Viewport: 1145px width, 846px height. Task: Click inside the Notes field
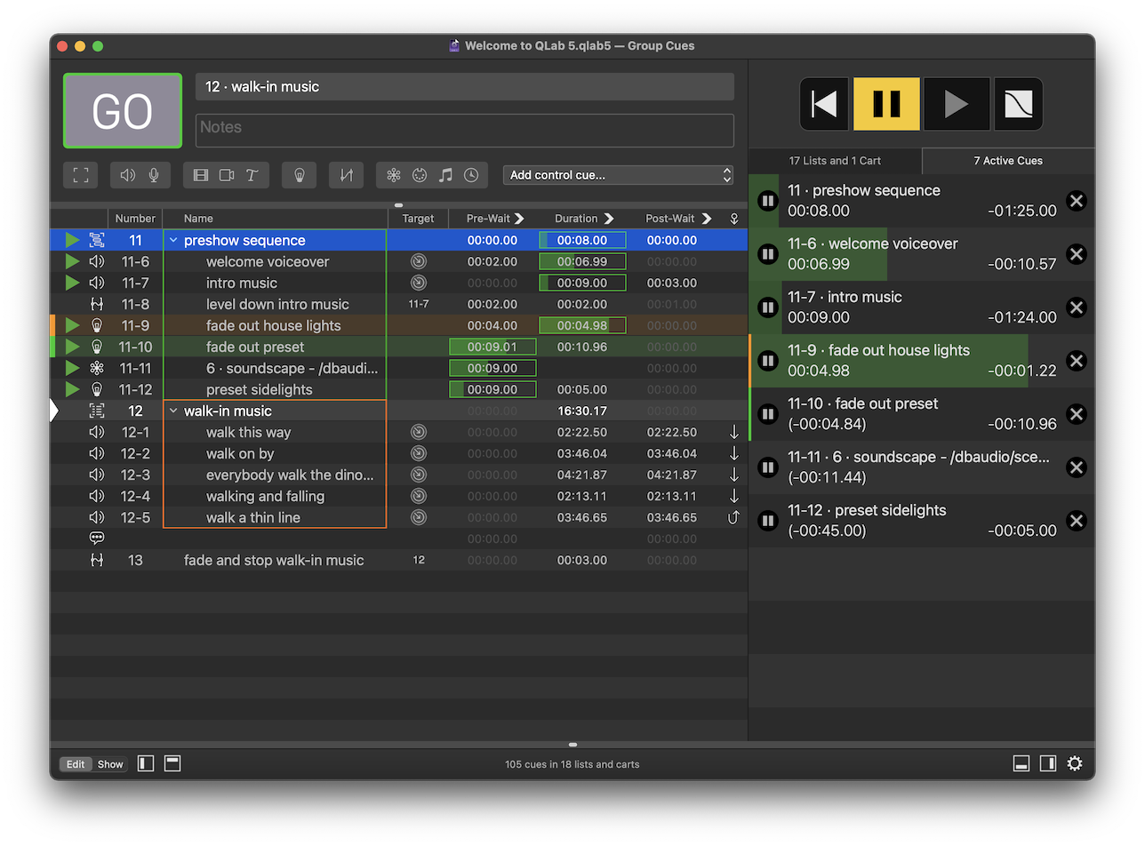(x=464, y=130)
